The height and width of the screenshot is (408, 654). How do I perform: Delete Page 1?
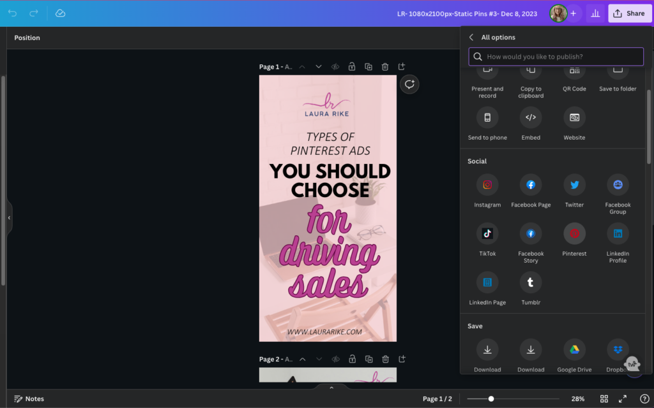(x=385, y=66)
